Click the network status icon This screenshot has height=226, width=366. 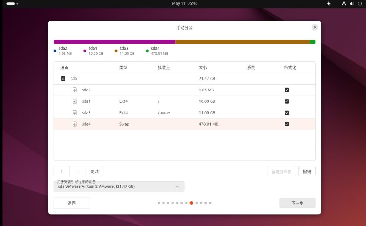[x=344, y=4]
